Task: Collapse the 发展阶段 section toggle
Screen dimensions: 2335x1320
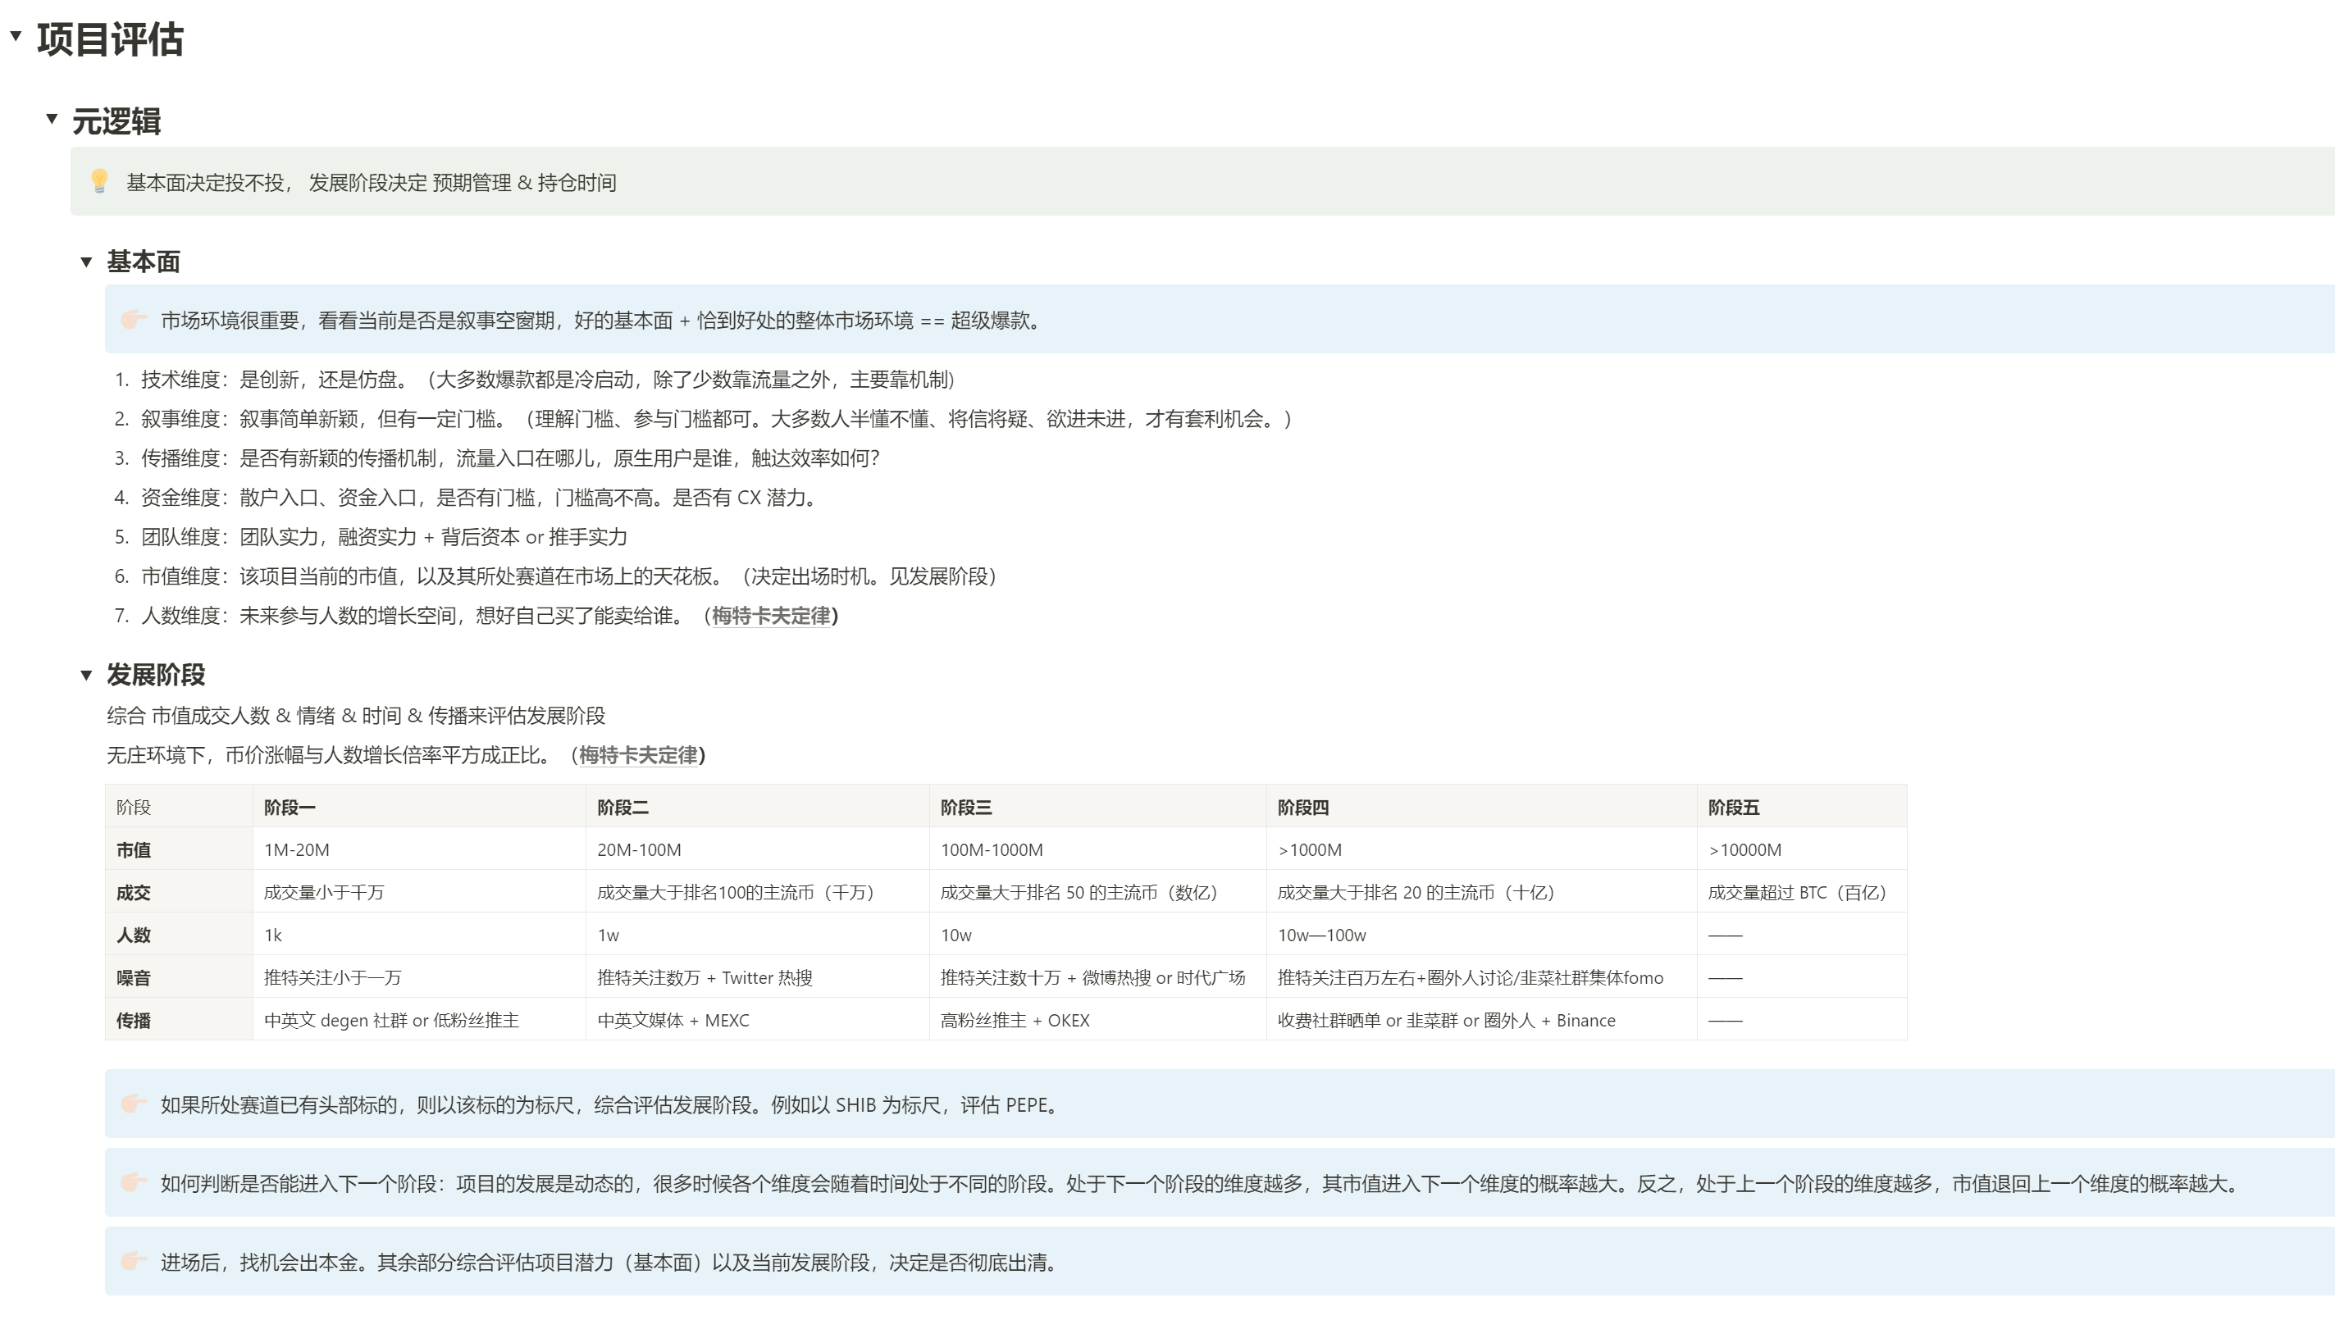Action: pyautogui.click(x=86, y=675)
